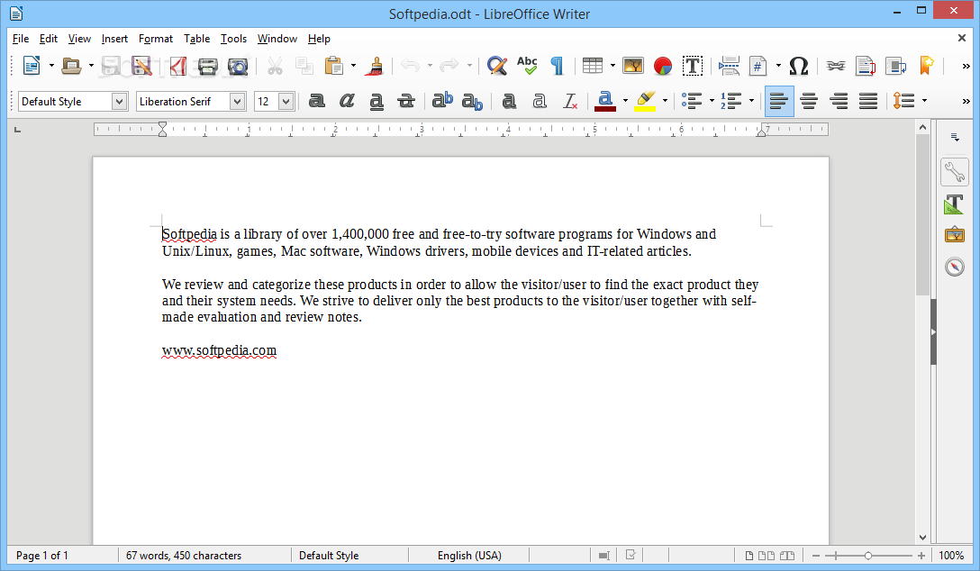Open the arrow next to the Open icon
This screenshot has width=980, height=571.
tap(91, 66)
